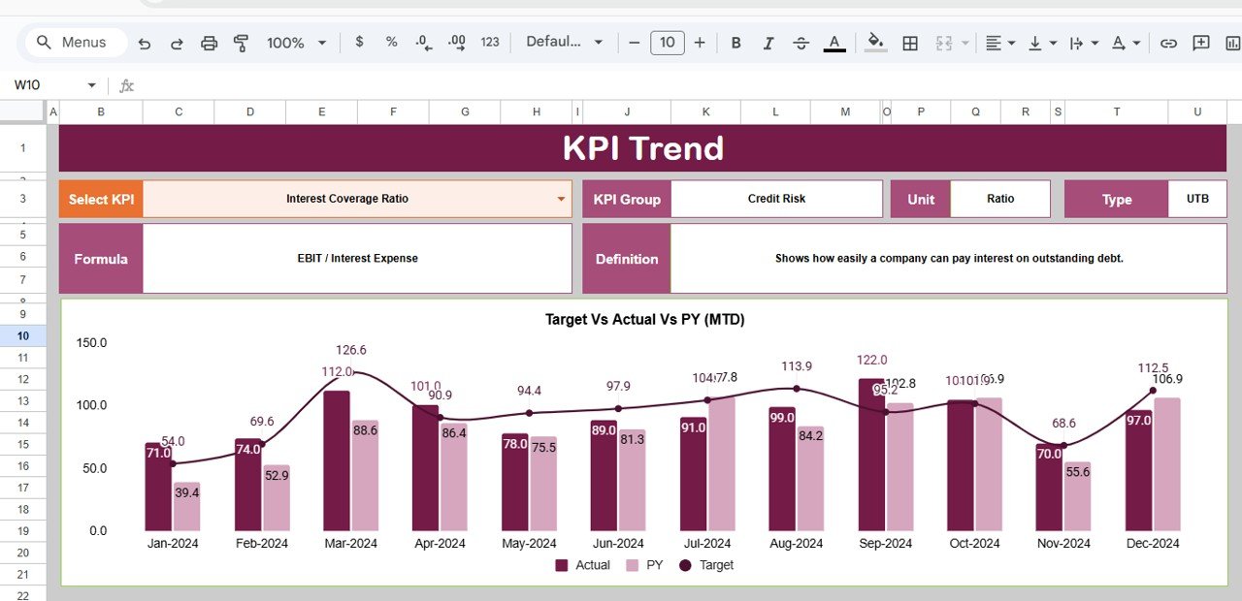Open the Menus search
The width and height of the screenshot is (1242, 601).
[73, 42]
